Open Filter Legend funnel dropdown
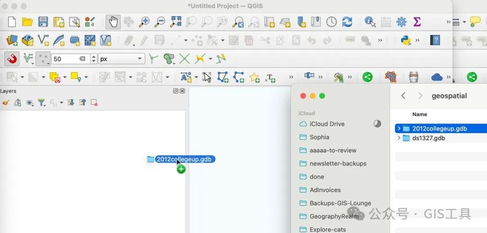The image size is (487, 233). [x=41, y=103]
